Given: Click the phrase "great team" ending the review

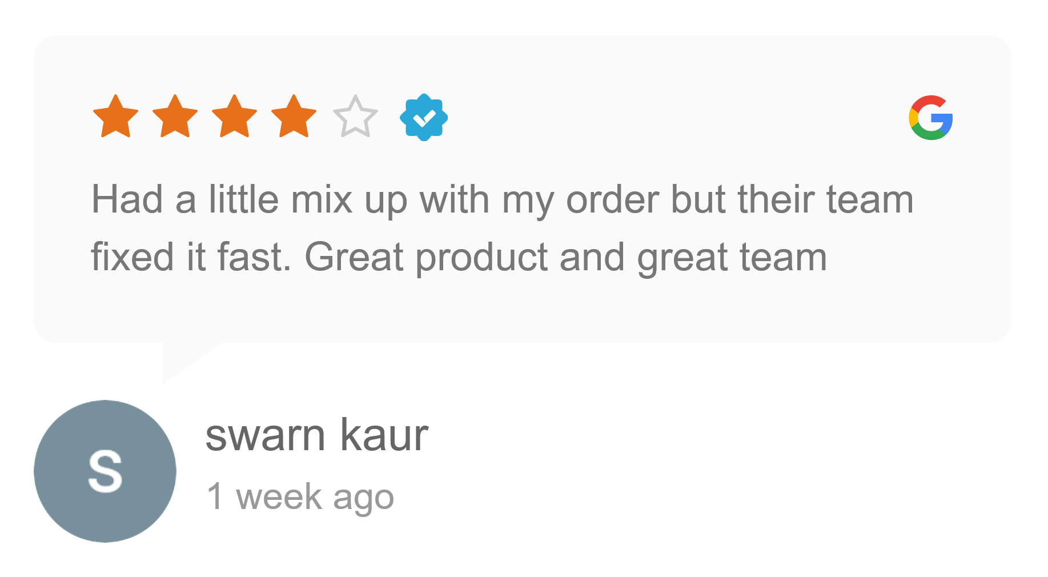Looking at the screenshot, I should click(x=732, y=257).
